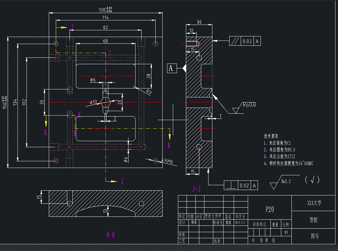Click the 13 depth dimension in section K-K

[105, 211]
